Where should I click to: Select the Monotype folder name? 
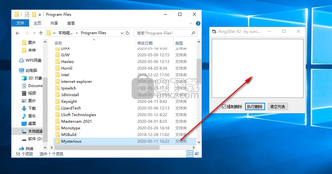tap(71, 128)
